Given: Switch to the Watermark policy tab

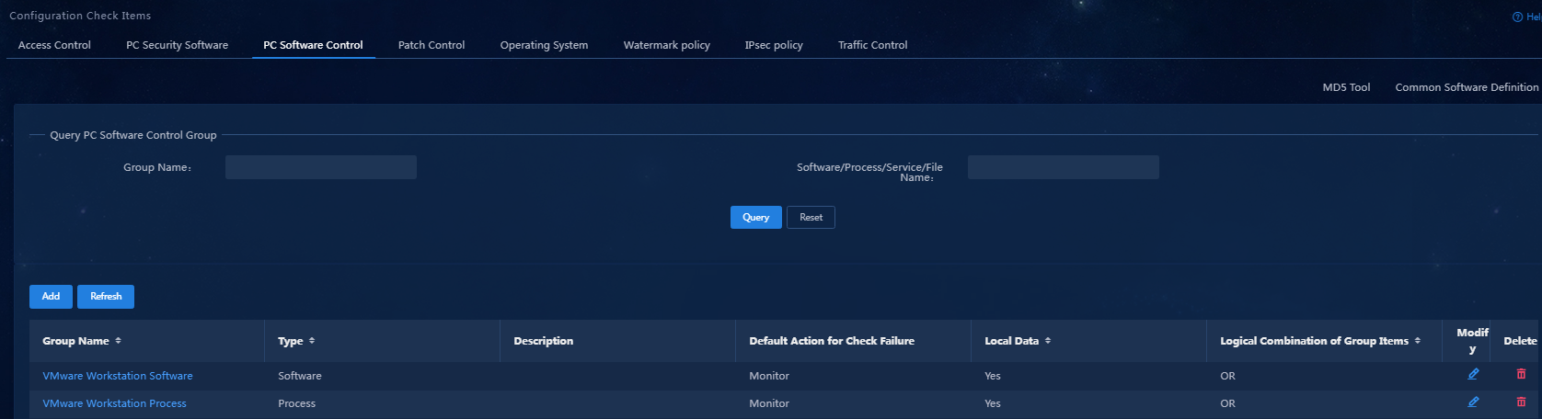Looking at the screenshot, I should (x=666, y=45).
